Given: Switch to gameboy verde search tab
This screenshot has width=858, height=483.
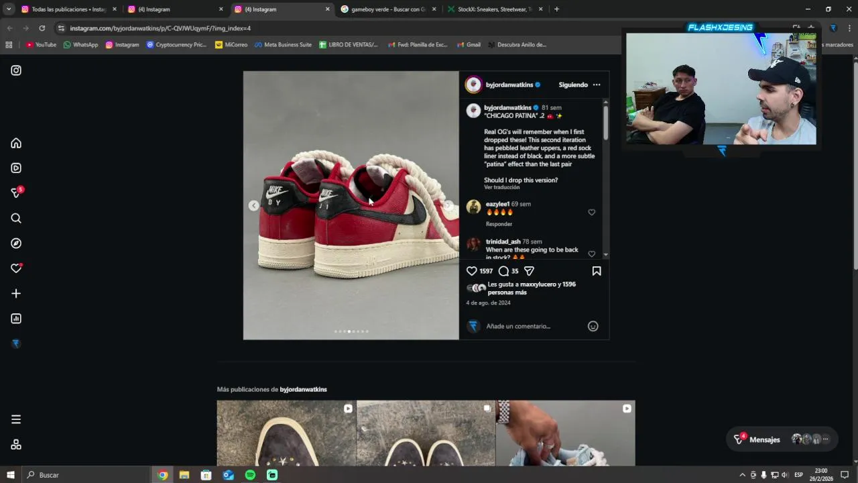Looking at the screenshot, I should click(x=387, y=9).
